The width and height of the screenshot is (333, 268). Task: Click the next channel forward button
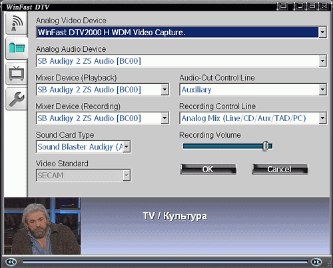pos(316,262)
